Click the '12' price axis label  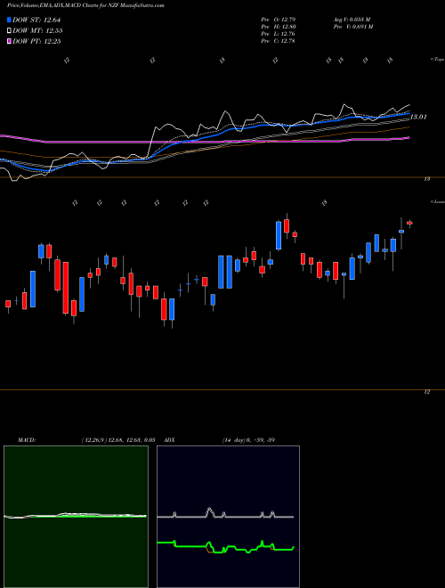pyautogui.click(x=426, y=392)
